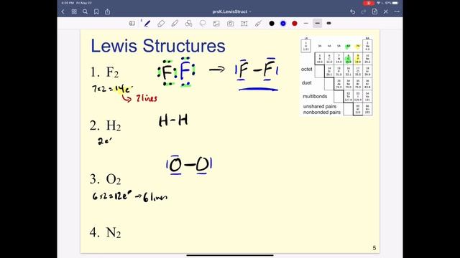Tap the battery status indicator

click(395, 3)
